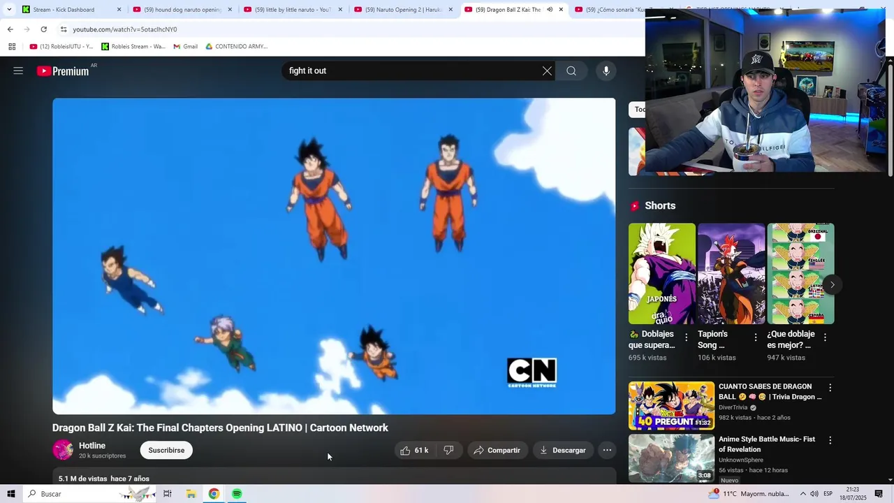This screenshot has height=503, width=894.
Task: Open Task View on taskbar
Action: click(168, 494)
